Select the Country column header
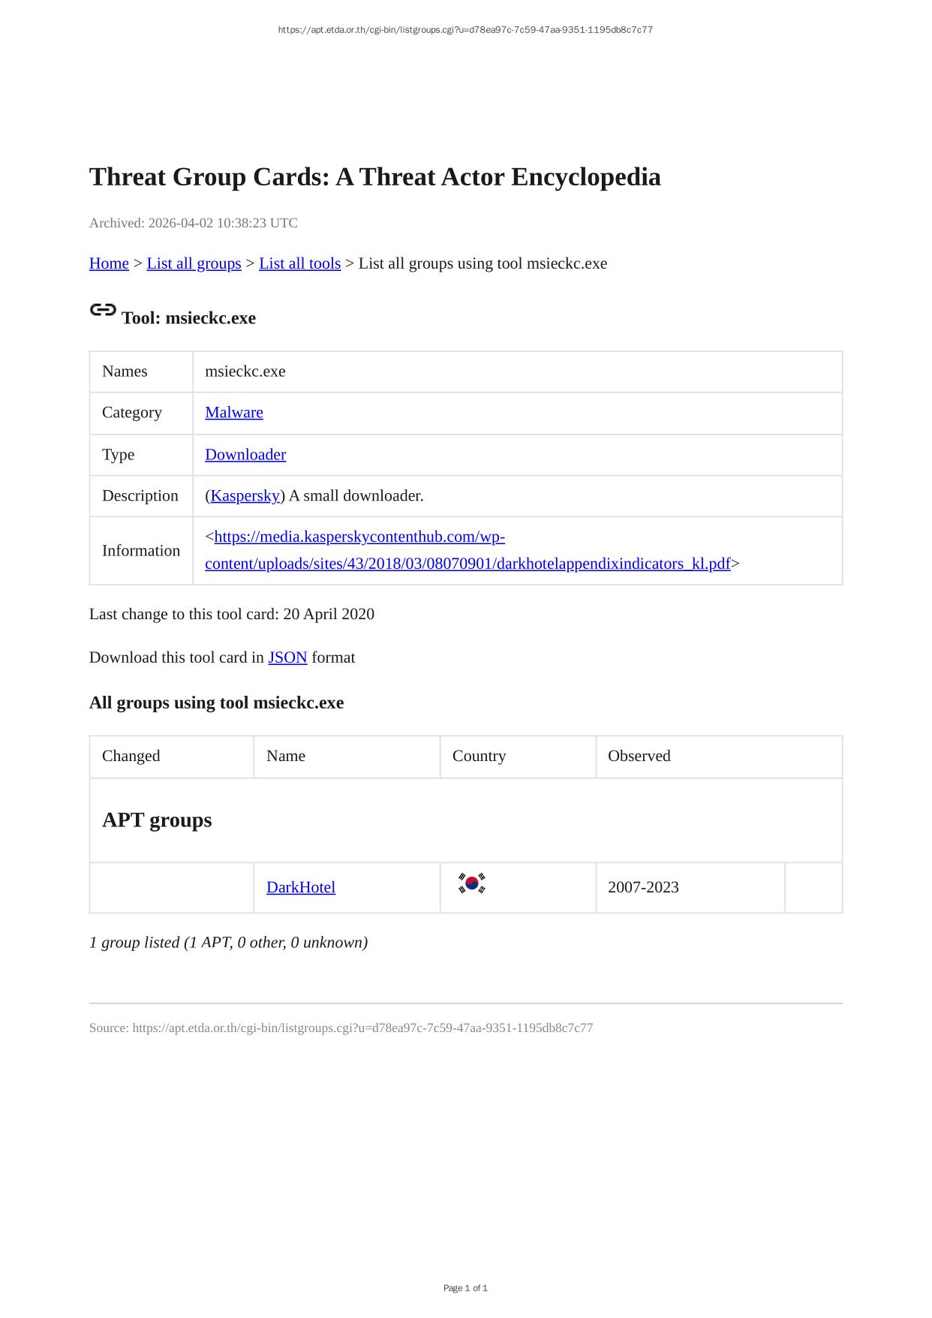Image resolution: width=932 pixels, height=1318 pixels. tap(479, 757)
